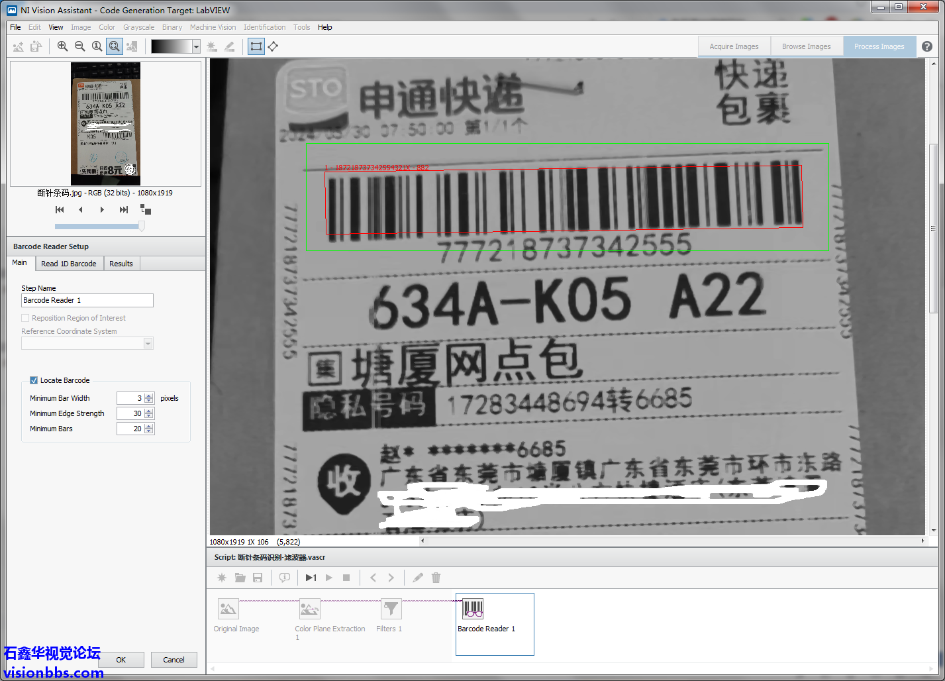Toggle the Zoom to Fit icon

114,46
